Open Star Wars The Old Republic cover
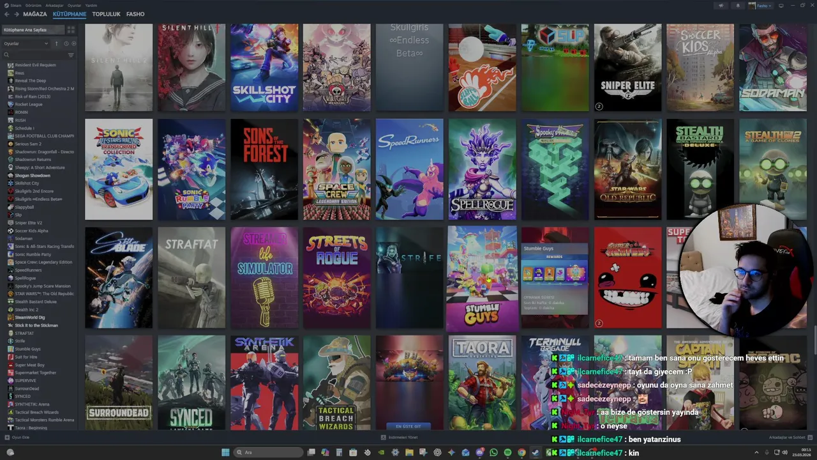Screen dimensions: 817x460 point(628,169)
